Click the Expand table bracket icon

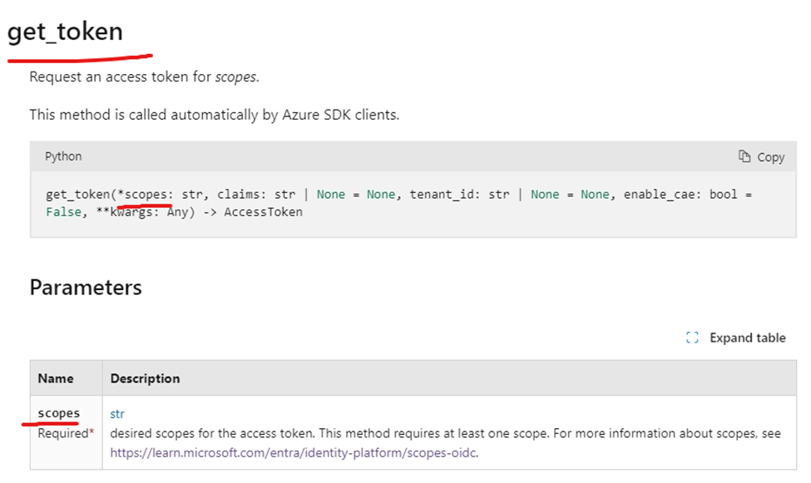point(692,338)
